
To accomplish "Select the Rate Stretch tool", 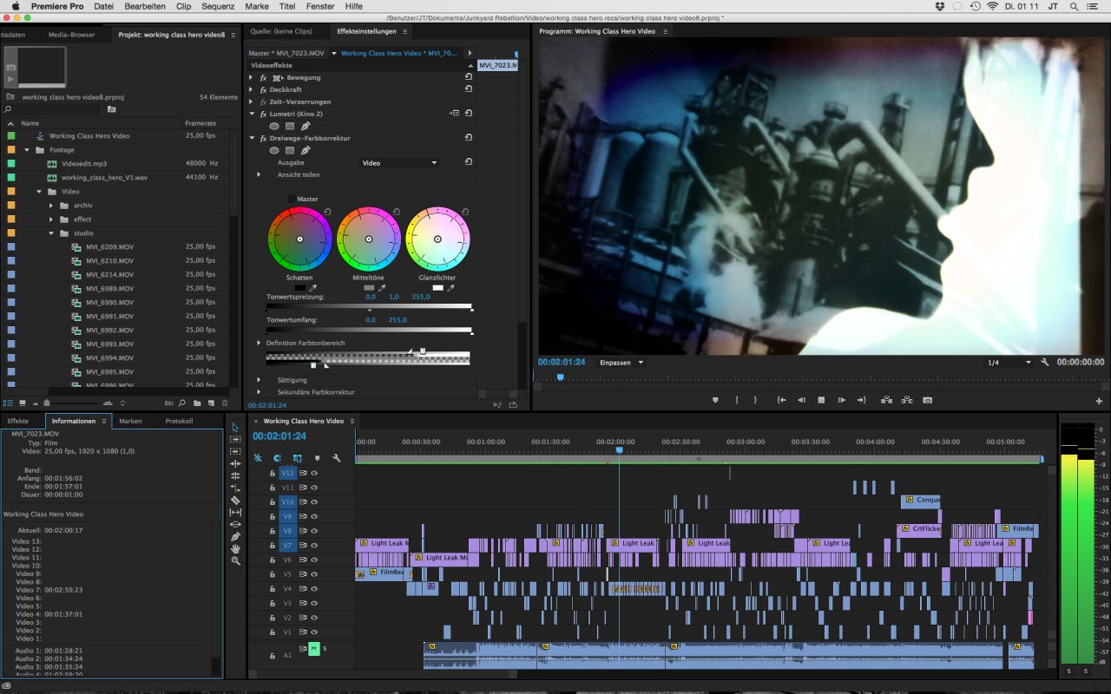I will coord(235,488).
